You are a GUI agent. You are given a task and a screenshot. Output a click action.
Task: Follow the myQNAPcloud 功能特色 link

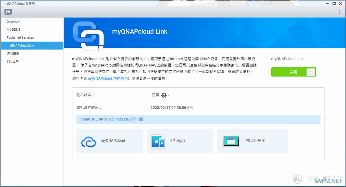pos(108,78)
